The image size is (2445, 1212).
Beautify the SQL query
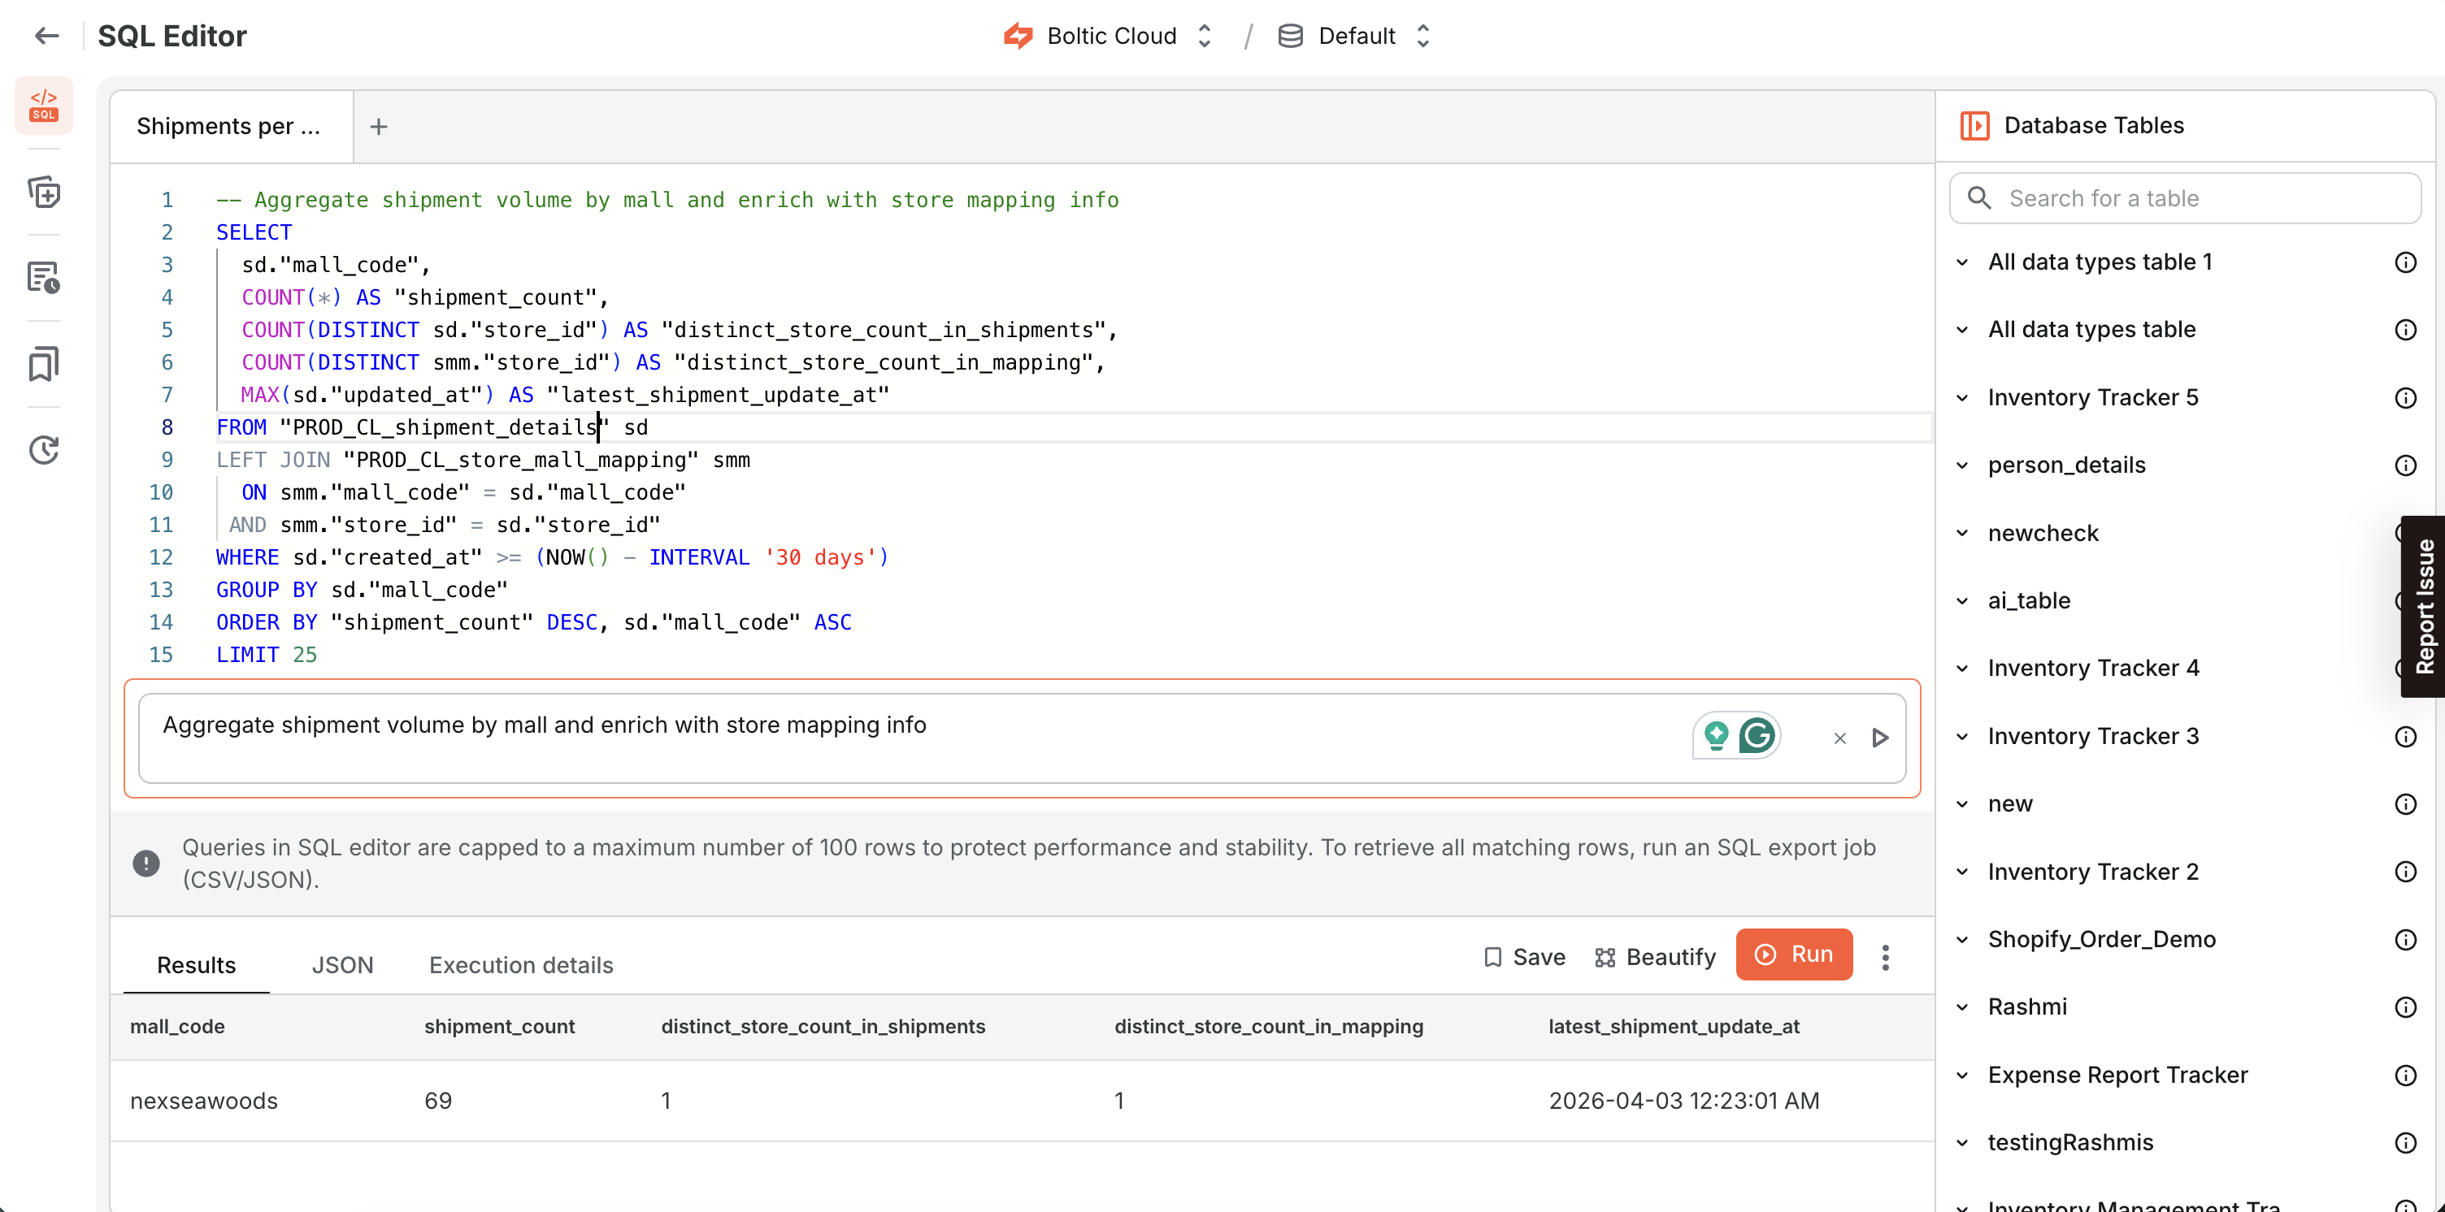coord(1653,957)
